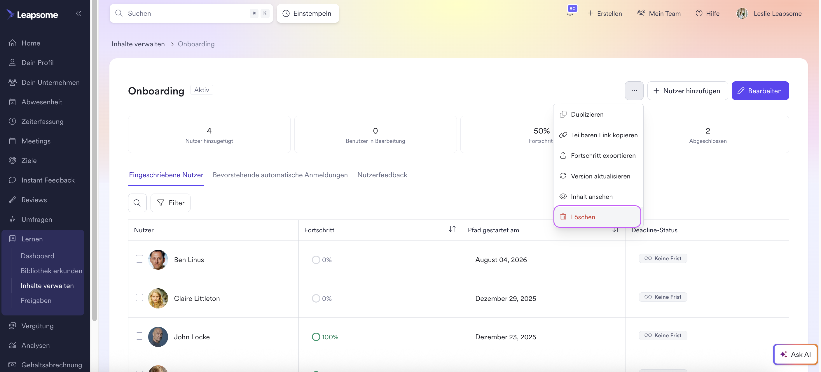Choose Version aktualisieren menu entry
Screen dimensions: 821x372
pyautogui.click(x=598, y=176)
